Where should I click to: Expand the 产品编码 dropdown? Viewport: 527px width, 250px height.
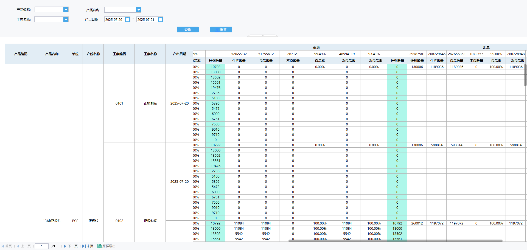66,10
